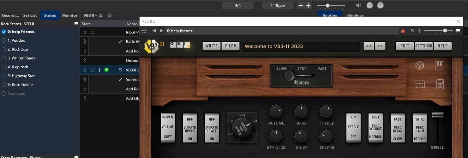Grab the drag handle of Output row
Image resolution: width=468 pixels, height=158 pixels.
tap(84, 60)
